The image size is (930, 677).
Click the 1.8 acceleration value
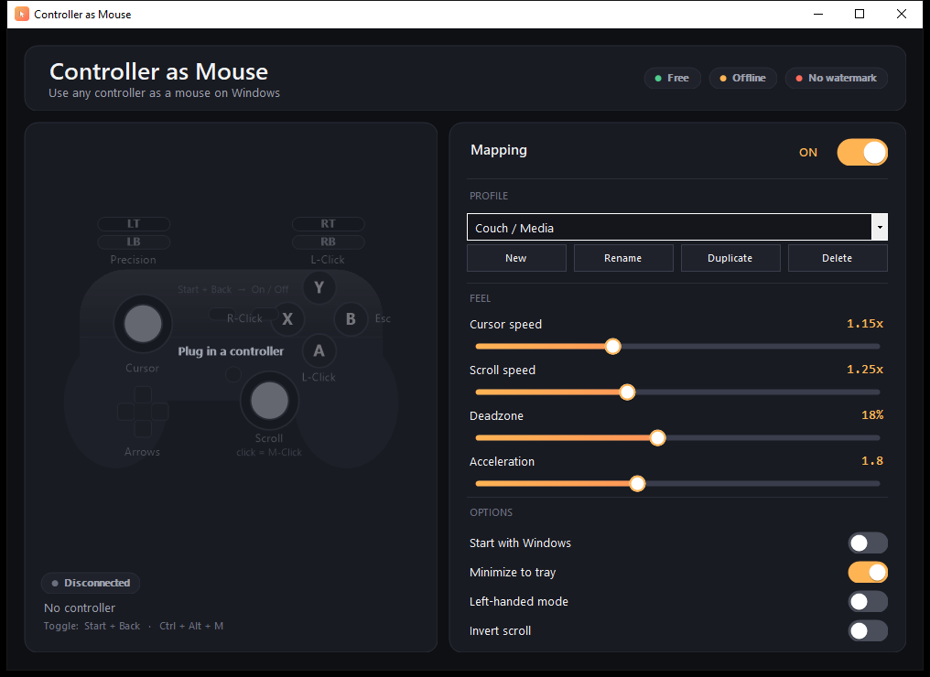pos(871,460)
